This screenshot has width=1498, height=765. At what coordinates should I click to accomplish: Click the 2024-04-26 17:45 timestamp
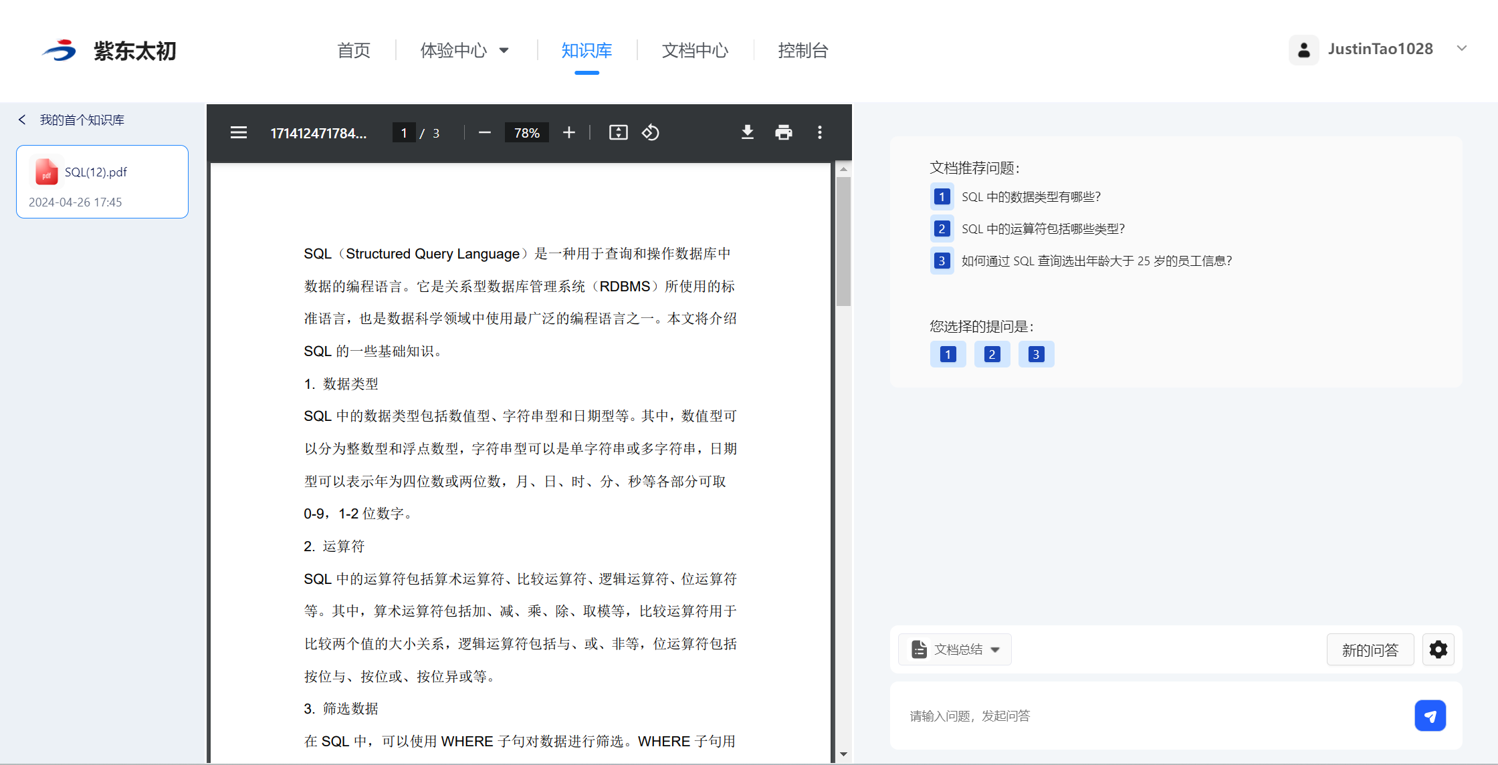pyautogui.click(x=75, y=202)
